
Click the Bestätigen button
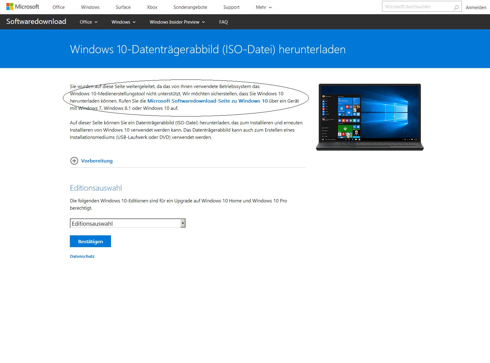(90, 241)
